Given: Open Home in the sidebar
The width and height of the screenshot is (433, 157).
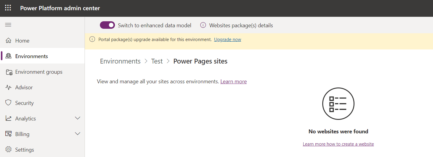Looking at the screenshot, I should pos(42,40).
